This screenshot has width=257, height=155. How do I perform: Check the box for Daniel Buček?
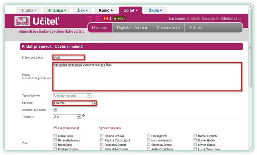(x=195, y=140)
